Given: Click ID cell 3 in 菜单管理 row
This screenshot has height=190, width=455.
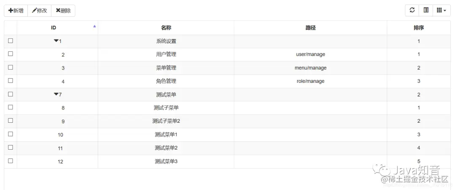Looking at the screenshot, I should pos(57,68).
